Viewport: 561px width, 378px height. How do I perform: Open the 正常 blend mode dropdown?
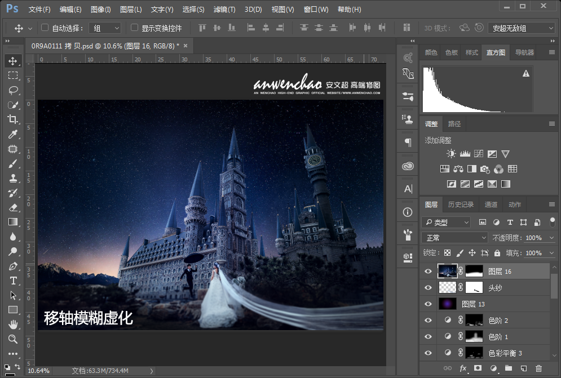point(455,238)
